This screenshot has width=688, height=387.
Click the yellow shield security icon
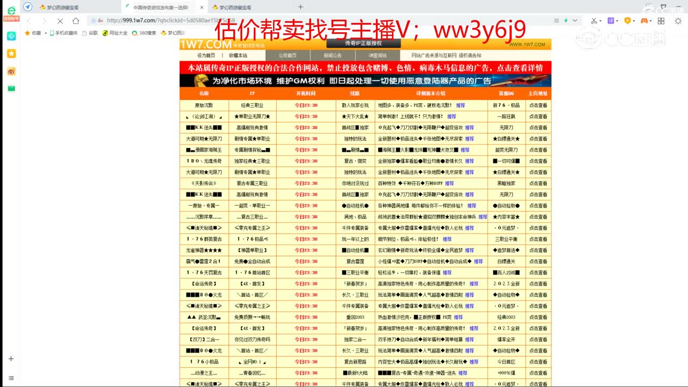click(x=627, y=21)
